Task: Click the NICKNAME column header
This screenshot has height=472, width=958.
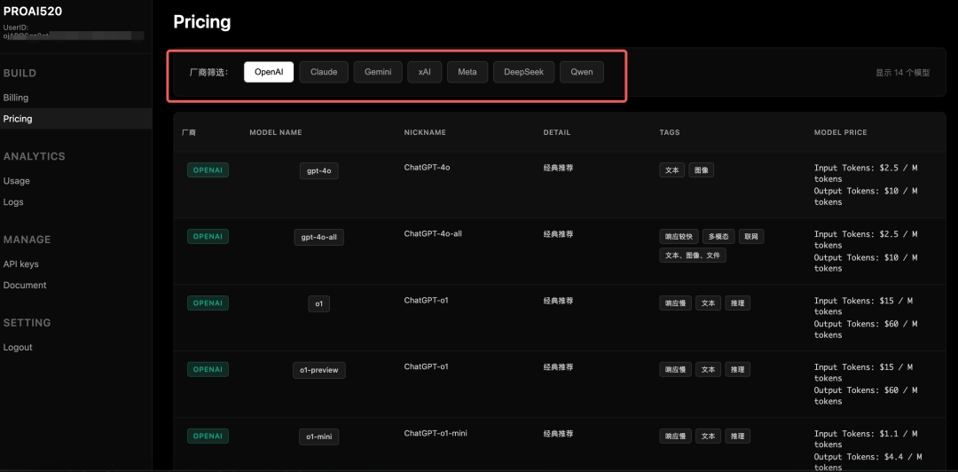Action: [x=425, y=133]
